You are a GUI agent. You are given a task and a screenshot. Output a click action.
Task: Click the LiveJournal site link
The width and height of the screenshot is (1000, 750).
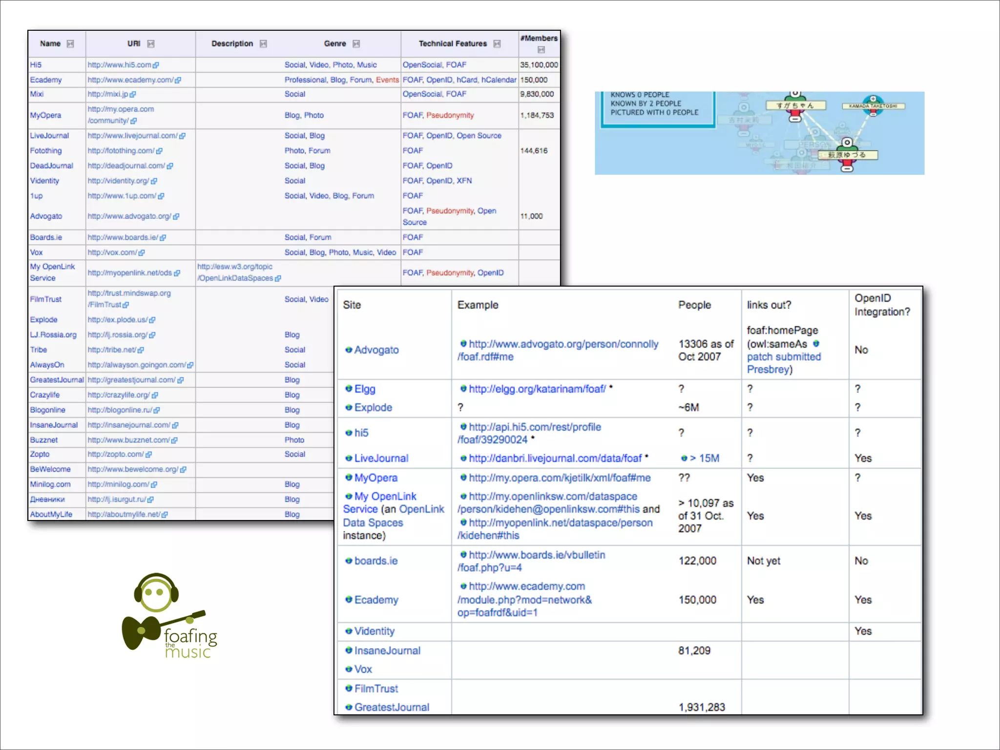pos(381,458)
